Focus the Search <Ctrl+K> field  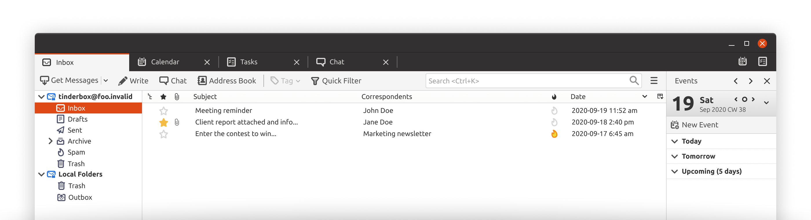(x=533, y=81)
